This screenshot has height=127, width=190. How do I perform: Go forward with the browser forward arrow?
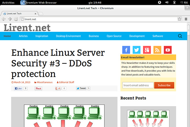click(x=10, y=19)
